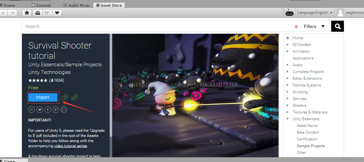Select the Asset Store tab
This screenshot has width=364, height=162.
[109, 5]
